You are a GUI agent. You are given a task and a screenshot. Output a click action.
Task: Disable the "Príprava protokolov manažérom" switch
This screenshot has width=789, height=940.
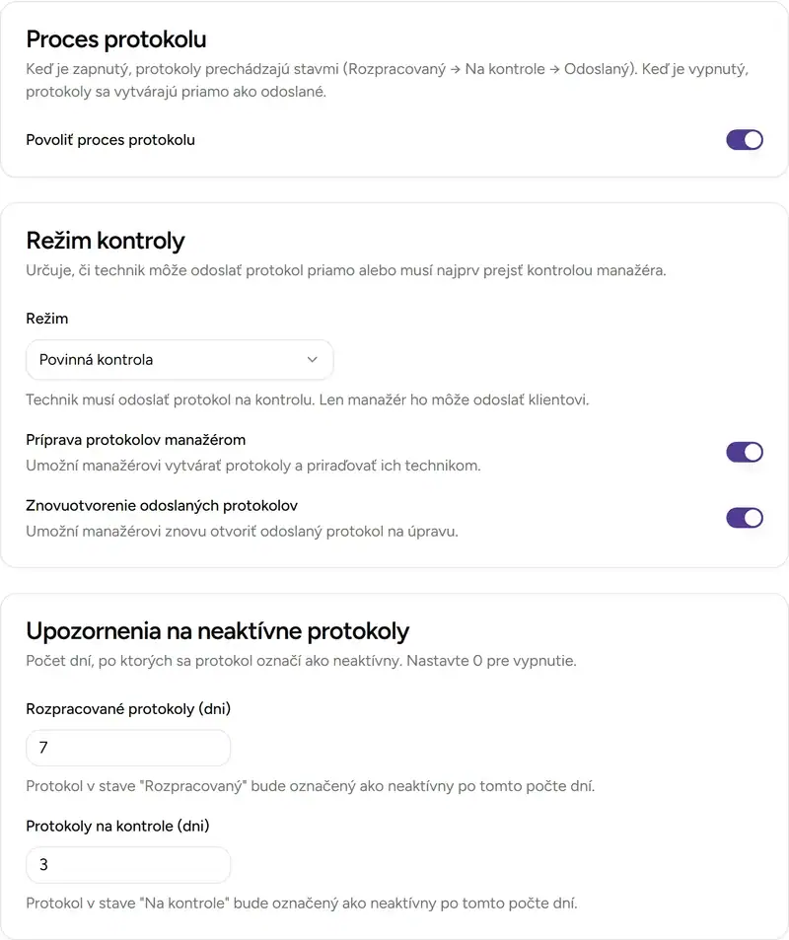[x=745, y=452]
